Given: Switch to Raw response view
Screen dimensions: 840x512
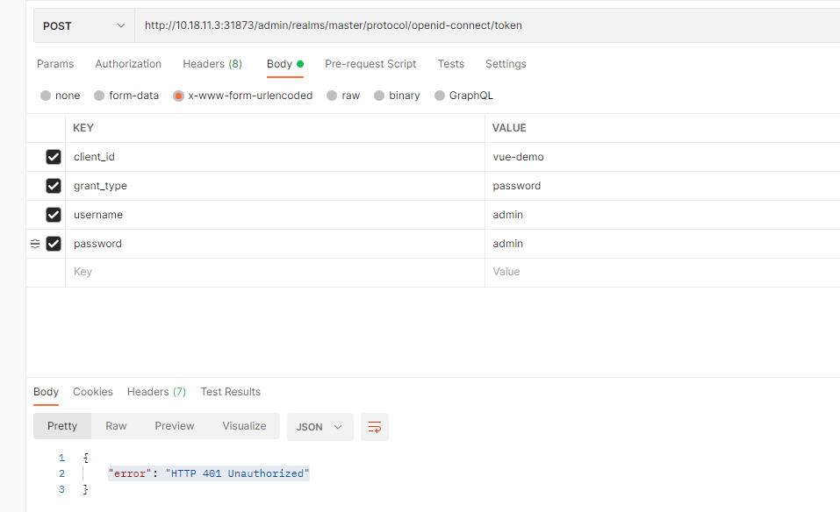Looking at the screenshot, I should 116,425.
